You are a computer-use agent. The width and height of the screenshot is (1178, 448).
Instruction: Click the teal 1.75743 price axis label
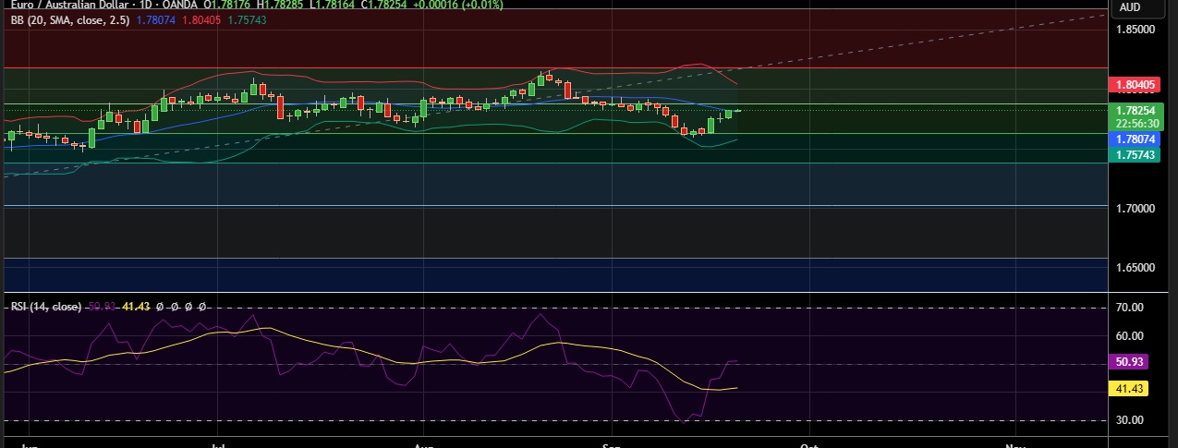[1135, 155]
